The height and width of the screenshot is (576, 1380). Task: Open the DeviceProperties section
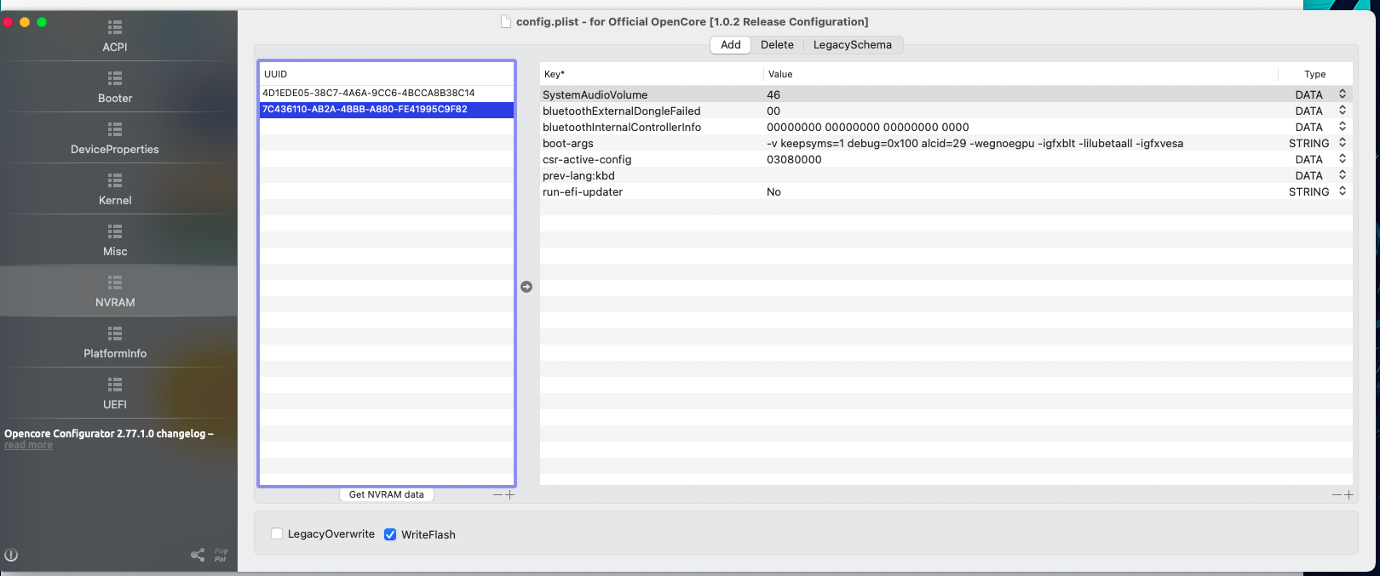115,138
